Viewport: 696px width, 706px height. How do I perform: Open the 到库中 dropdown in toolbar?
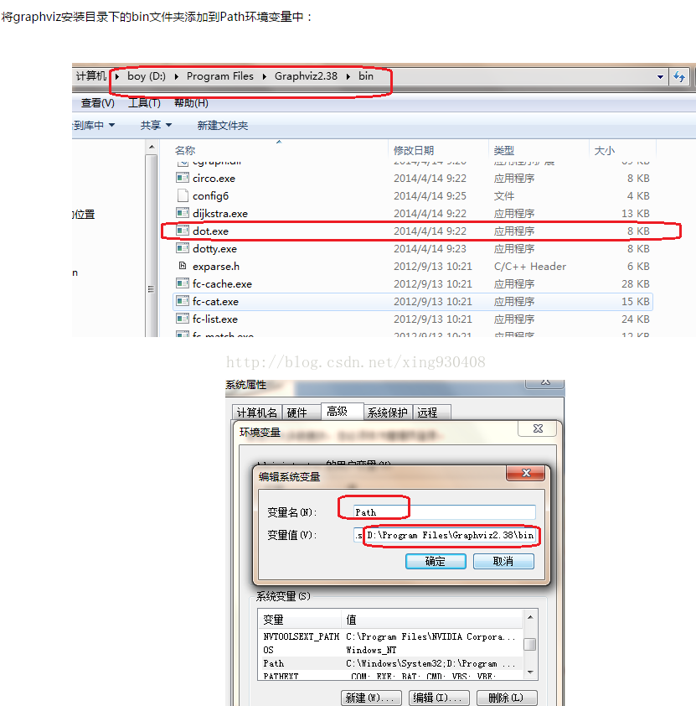point(94,125)
